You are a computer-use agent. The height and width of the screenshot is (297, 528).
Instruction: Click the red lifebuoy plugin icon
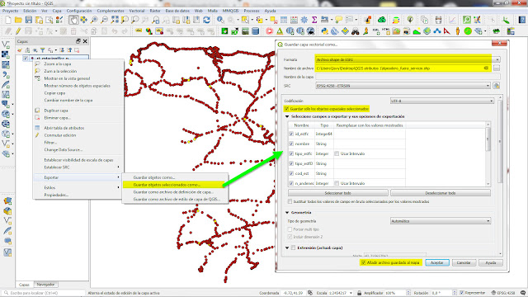click(270, 31)
